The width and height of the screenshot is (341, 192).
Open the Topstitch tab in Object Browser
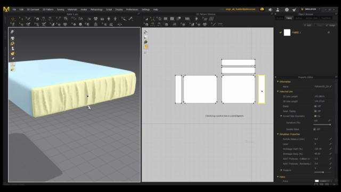[326, 18]
